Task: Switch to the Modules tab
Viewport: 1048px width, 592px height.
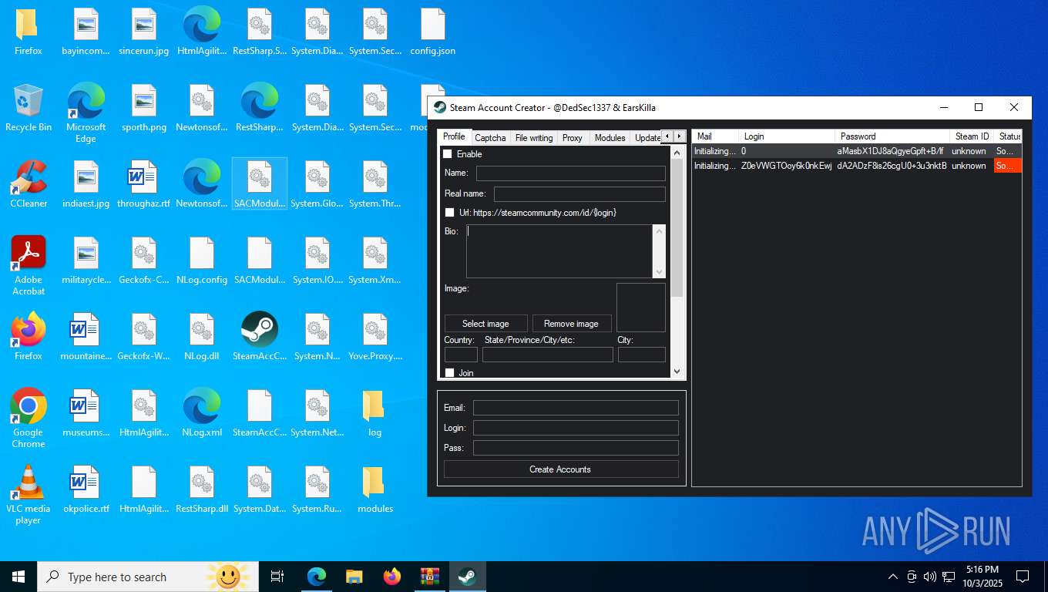Action: [x=610, y=138]
